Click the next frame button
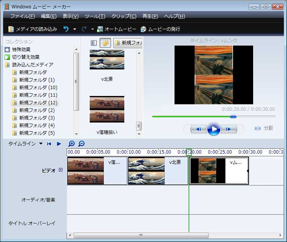The height and width of the screenshot is (242, 287). [x=228, y=129]
